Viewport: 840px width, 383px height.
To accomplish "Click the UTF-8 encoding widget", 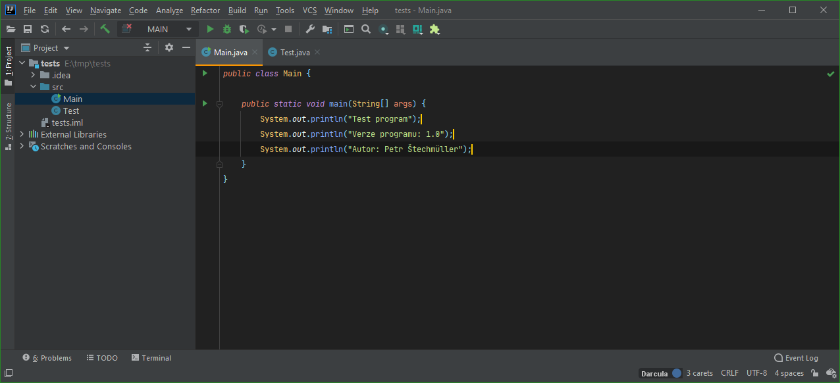I will click(756, 372).
